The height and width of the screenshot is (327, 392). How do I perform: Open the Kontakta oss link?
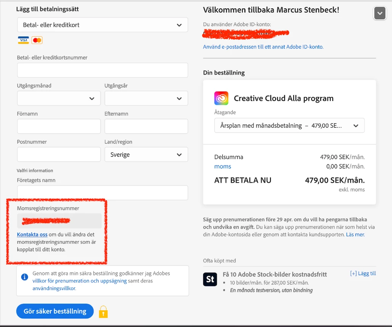[32, 234]
